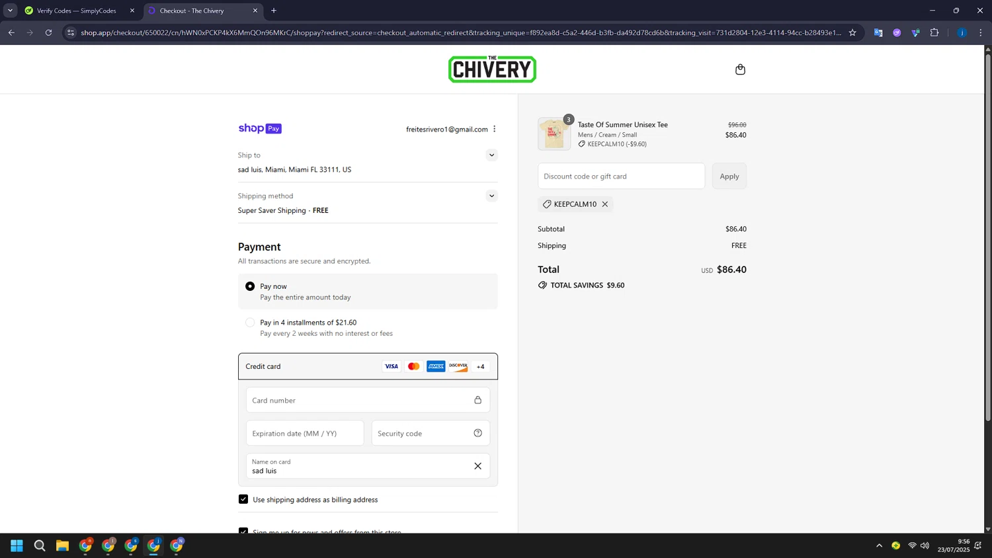Open the tab search dropdown arrow
Viewport: 992px width, 558px height.
(x=10, y=11)
